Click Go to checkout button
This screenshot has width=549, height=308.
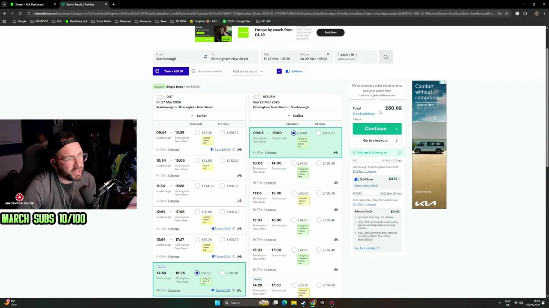(377, 140)
